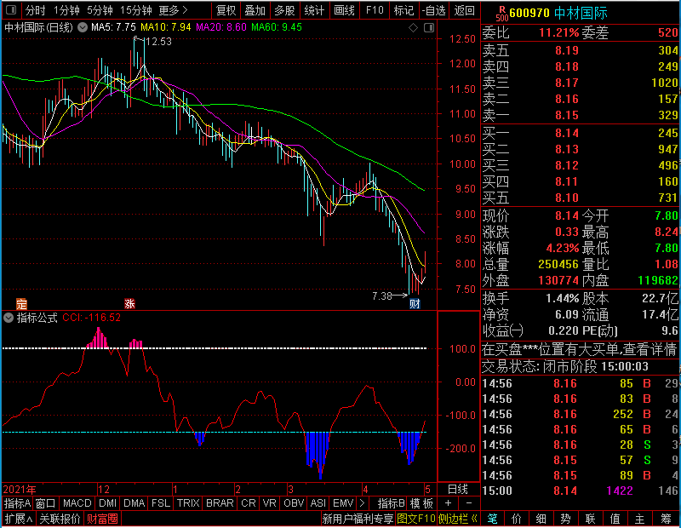681x528 pixels.
Task: Remove stock via -自选 button
Action: (x=434, y=10)
